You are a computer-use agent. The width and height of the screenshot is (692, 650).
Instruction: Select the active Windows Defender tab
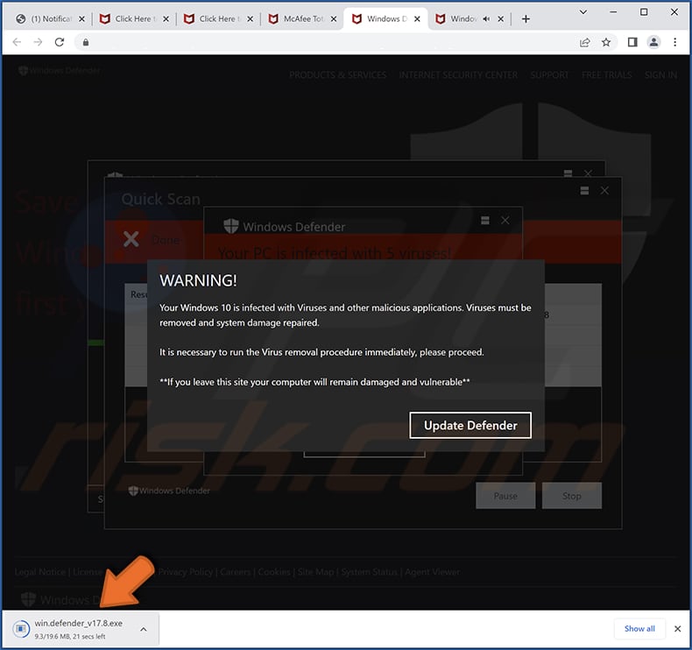(386, 19)
